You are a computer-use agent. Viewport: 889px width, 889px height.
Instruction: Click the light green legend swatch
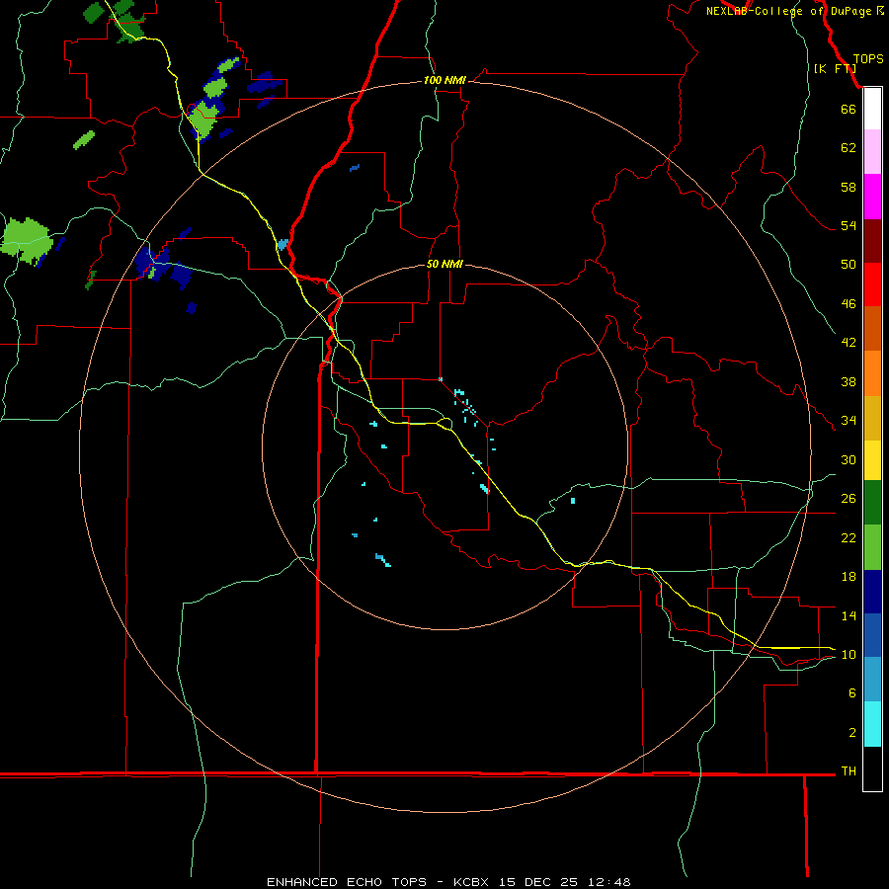(x=872, y=547)
